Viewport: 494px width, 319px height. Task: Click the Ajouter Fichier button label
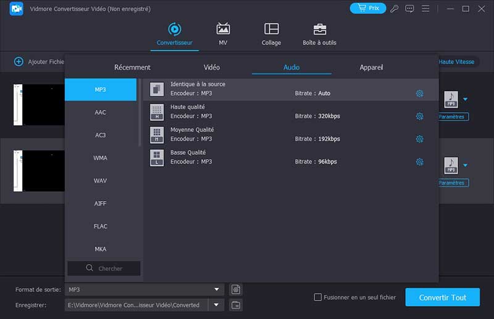(46, 62)
